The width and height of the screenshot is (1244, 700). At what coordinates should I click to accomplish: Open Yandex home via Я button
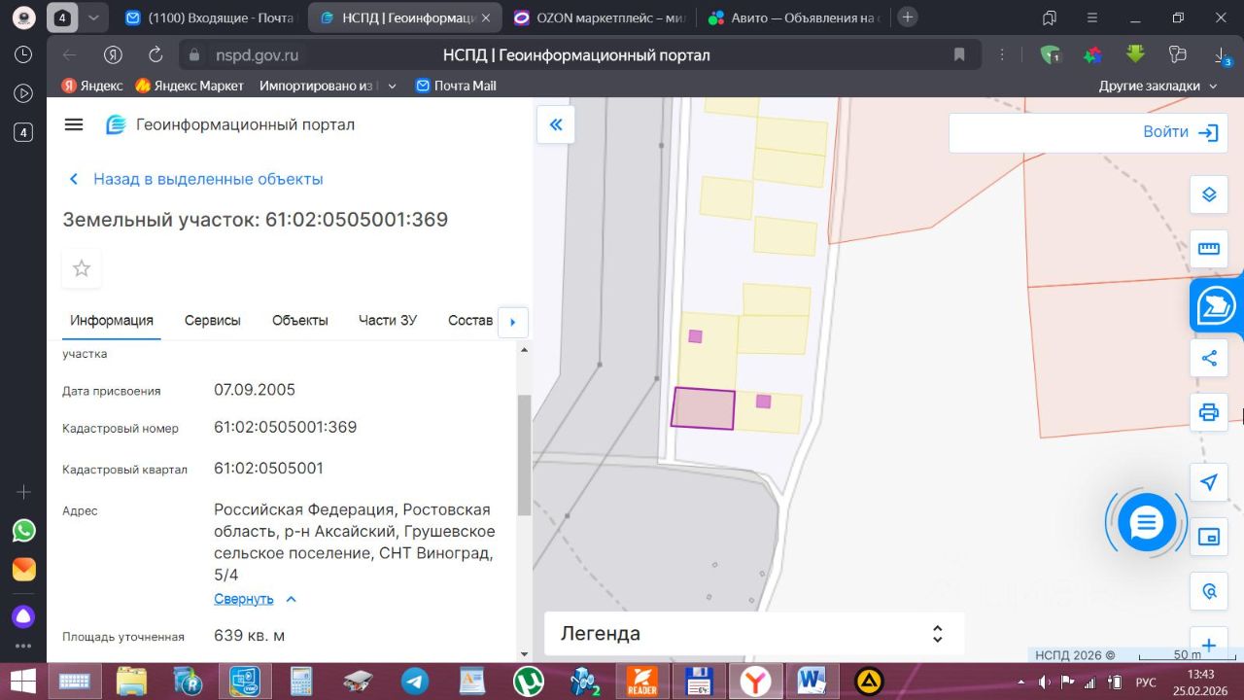(114, 54)
